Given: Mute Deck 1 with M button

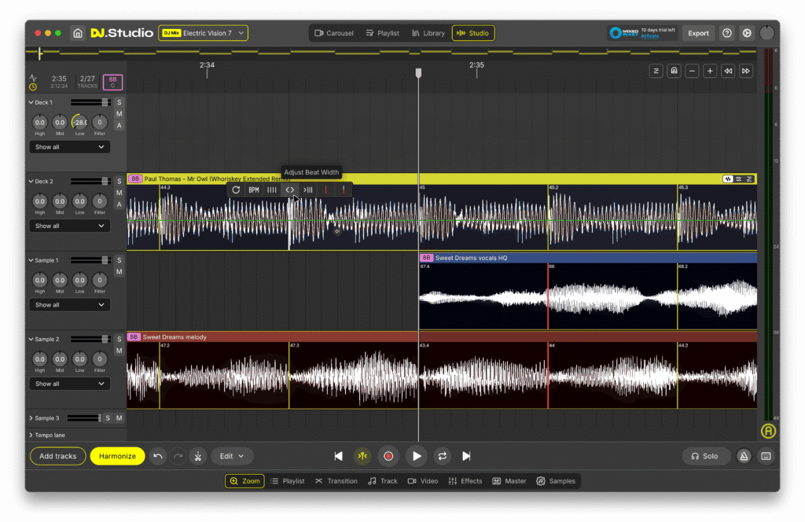Looking at the screenshot, I should click(119, 114).
